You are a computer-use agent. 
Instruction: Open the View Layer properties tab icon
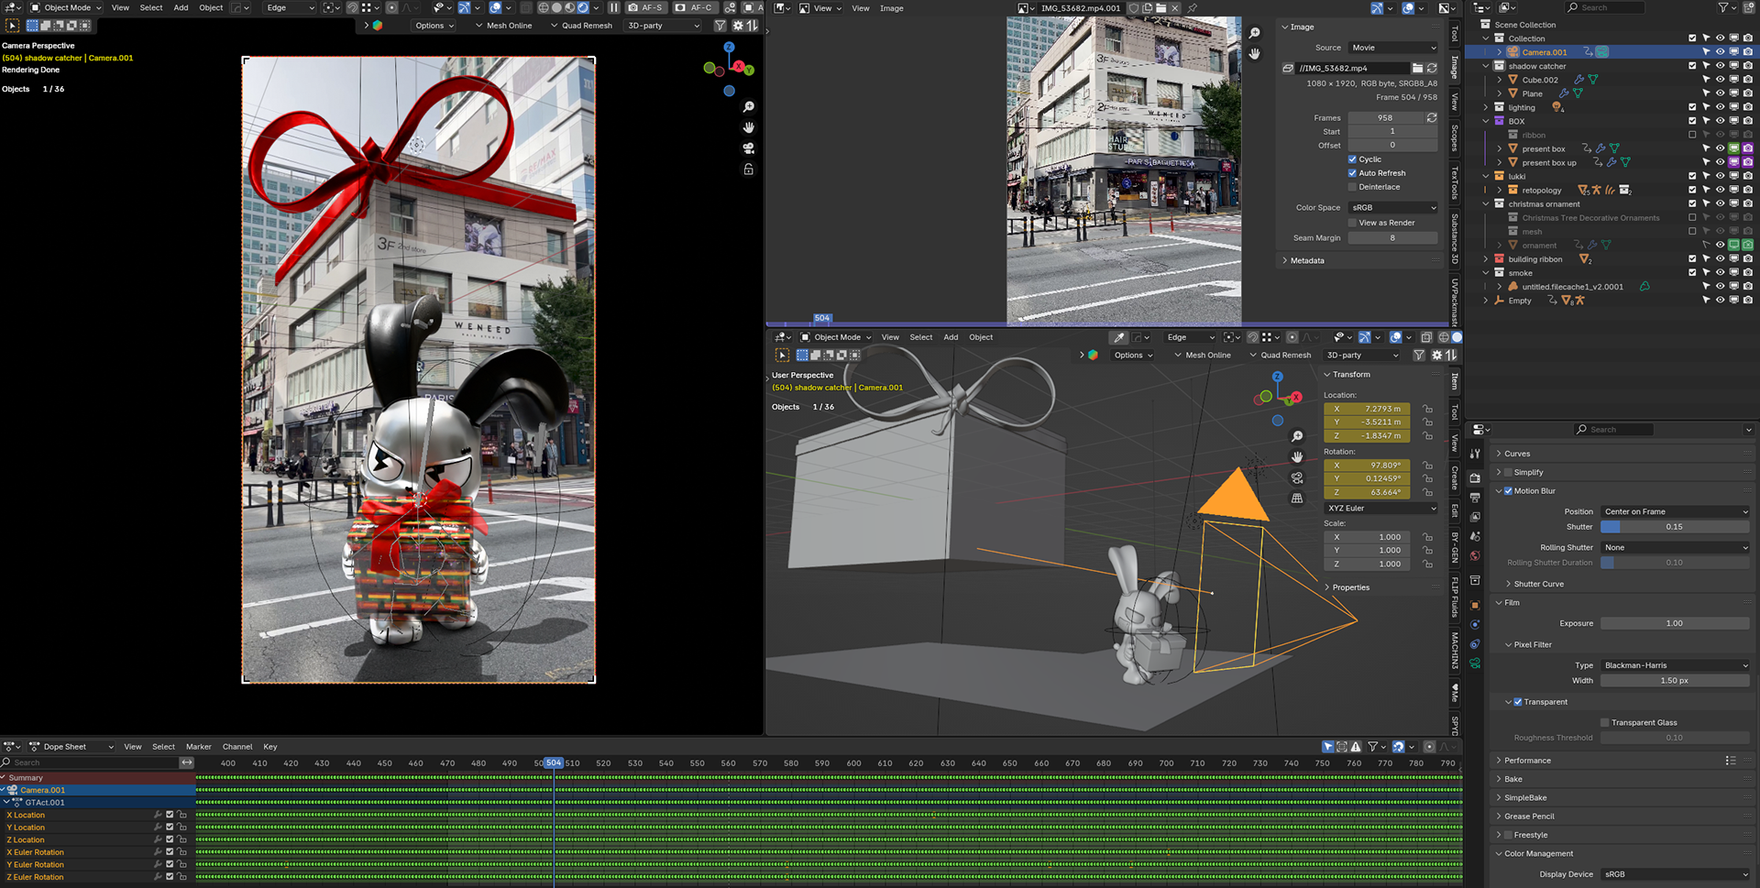[1475, 517]
